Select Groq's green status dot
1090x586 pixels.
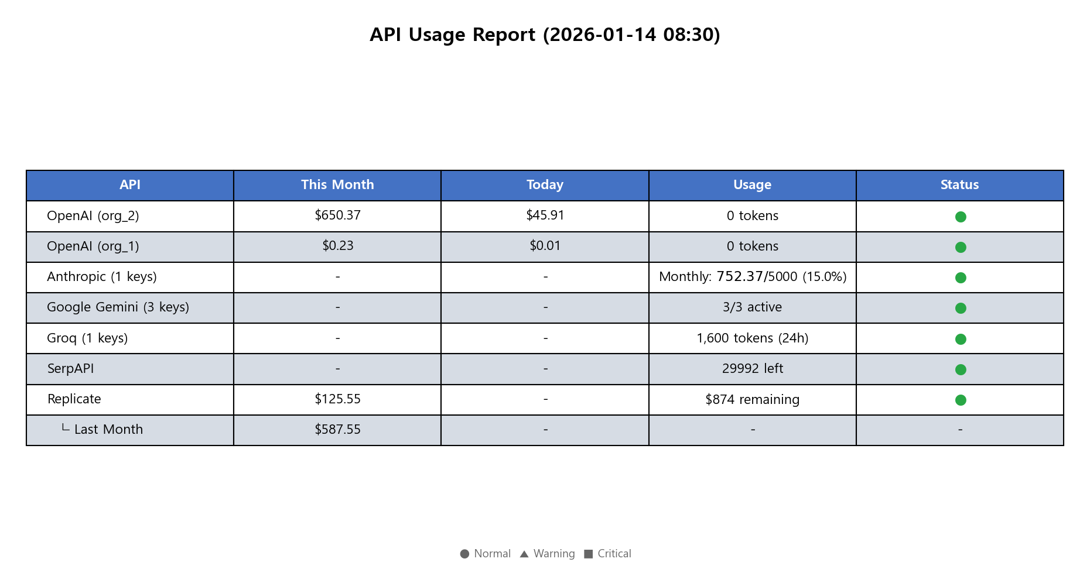point(961,339)
